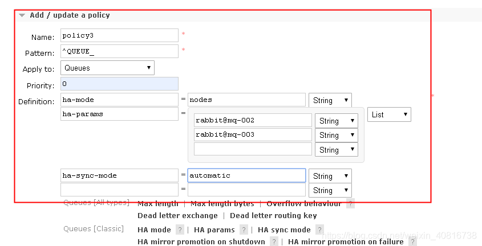Image resolution: width=482 pixels, height=246 pixels.
Task: Edit the ha-mode key field
Action: (x=119, y=100)
